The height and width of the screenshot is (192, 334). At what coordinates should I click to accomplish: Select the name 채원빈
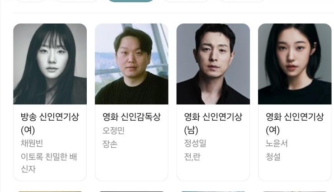pos(32,143)
